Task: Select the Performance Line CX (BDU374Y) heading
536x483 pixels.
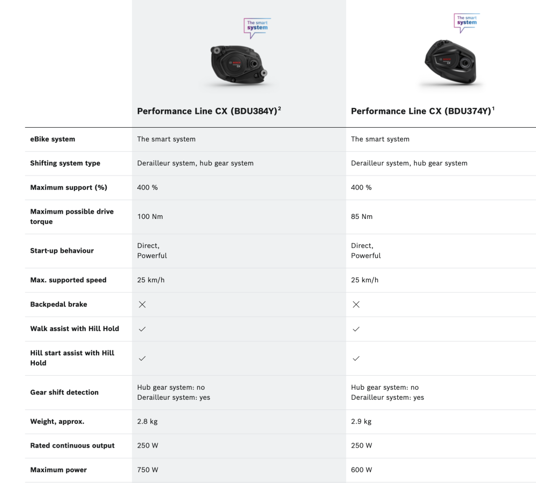Action: tap(421, 111)
